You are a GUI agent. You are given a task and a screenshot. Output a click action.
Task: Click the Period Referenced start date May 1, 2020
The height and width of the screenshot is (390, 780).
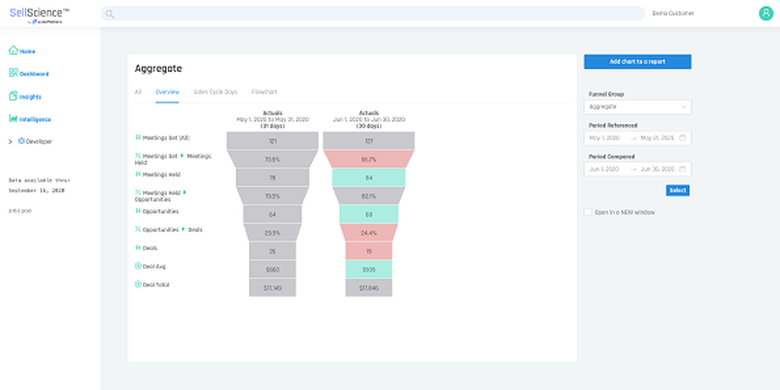[x=604, y=138]
